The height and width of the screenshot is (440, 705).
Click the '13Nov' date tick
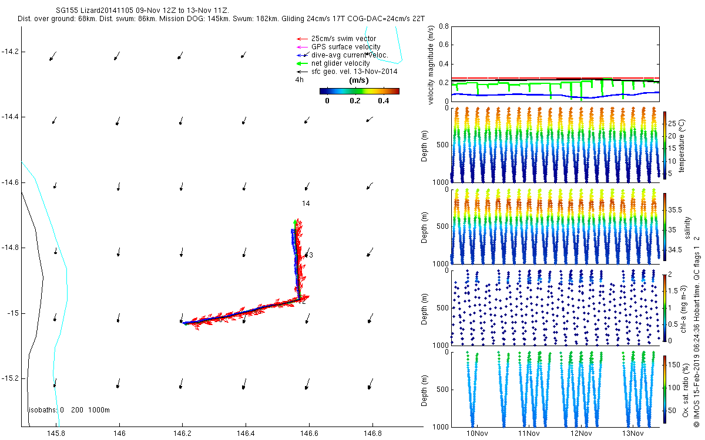click(632, 434)
